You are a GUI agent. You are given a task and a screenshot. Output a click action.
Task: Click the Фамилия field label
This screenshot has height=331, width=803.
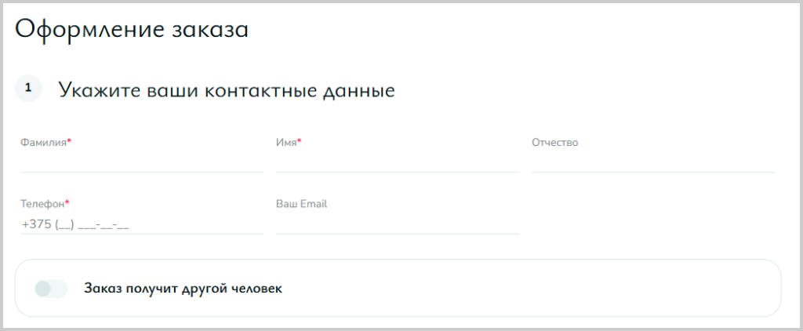44,143
